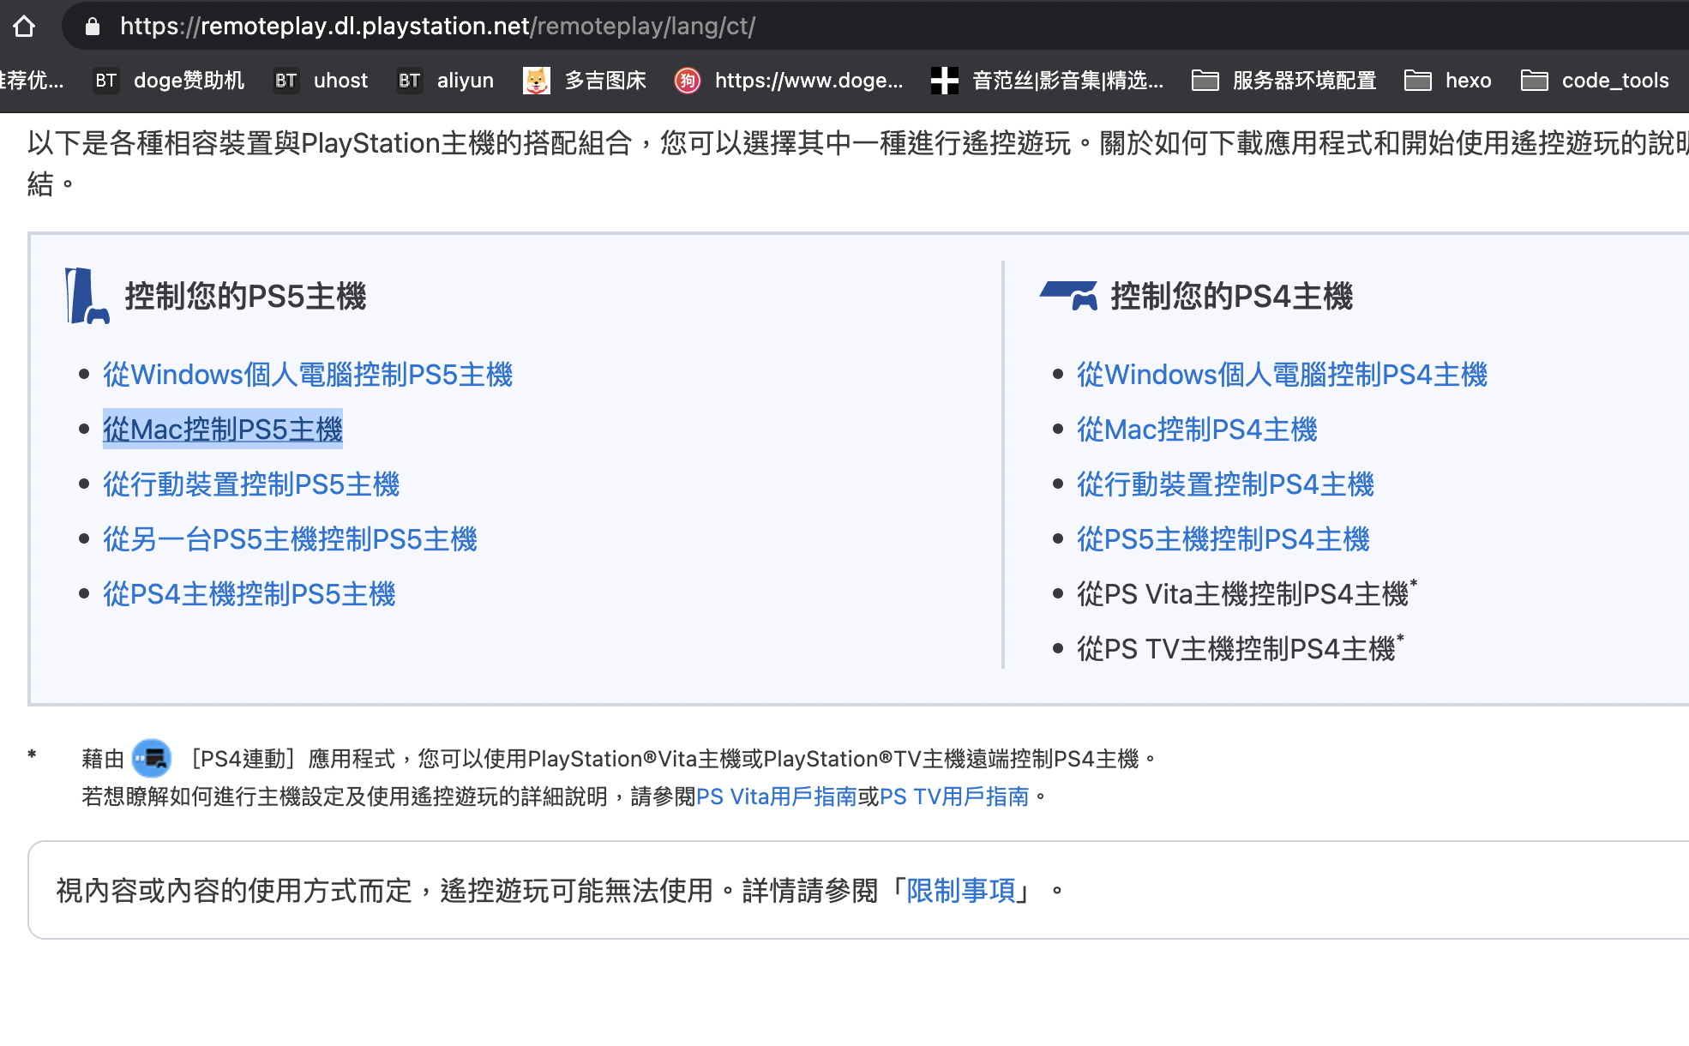Click the PS5 console icon
This screenshot has width=1689, height=1046.
87,296
